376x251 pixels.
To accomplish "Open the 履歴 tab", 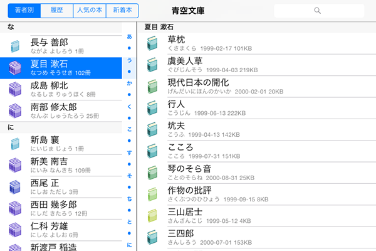I will click(x=57, y=11).
